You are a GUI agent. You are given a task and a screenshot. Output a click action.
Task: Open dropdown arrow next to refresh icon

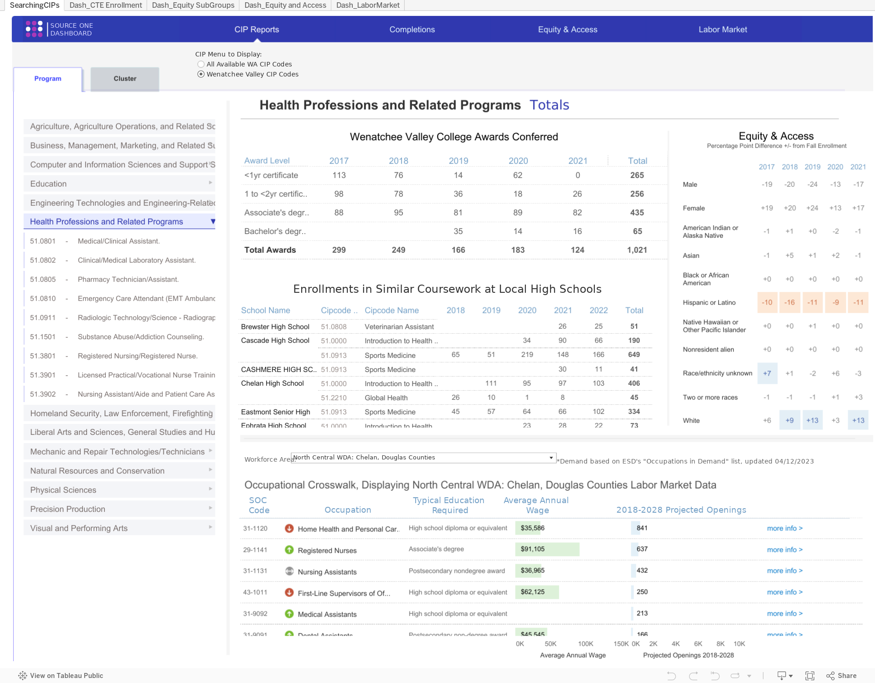pos(749,676)
